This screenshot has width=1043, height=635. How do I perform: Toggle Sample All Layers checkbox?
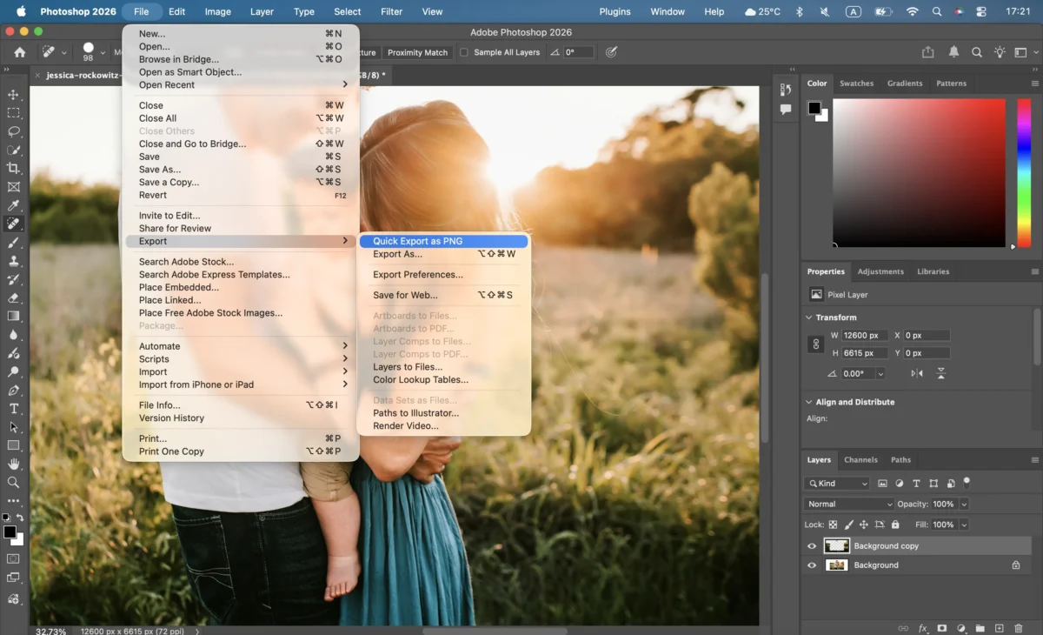pos(464,52)
